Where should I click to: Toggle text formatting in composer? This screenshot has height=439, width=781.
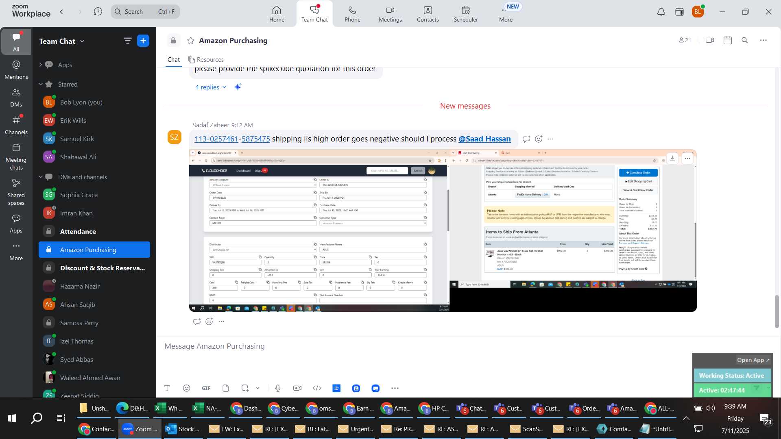(167, 388)
